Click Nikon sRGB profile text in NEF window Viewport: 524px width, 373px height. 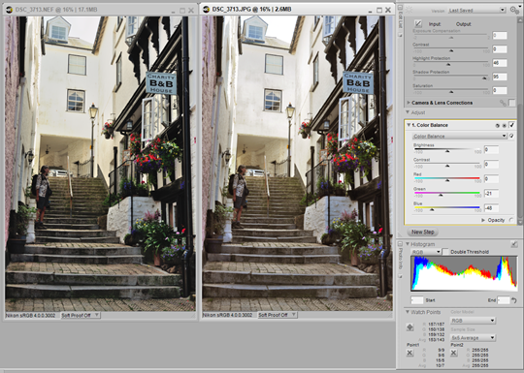click(31, 315)
